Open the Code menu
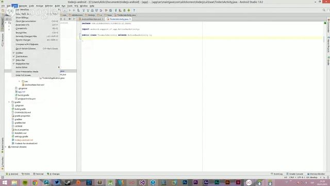Viewport: 330px width, 186px height. 31,6
